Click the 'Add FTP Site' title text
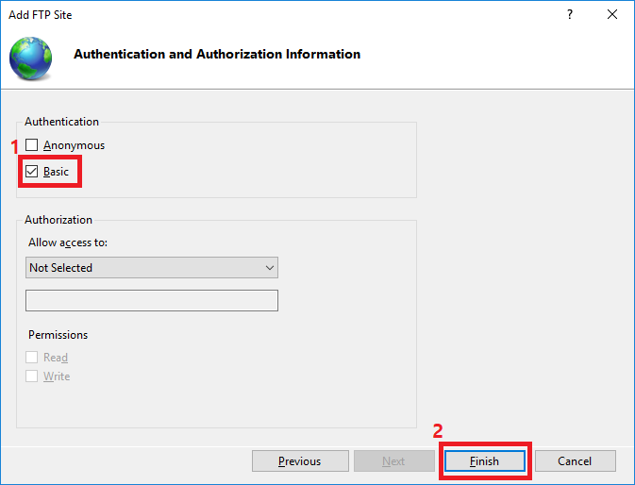This screenshot has height=485, width=635. (40, 15)
